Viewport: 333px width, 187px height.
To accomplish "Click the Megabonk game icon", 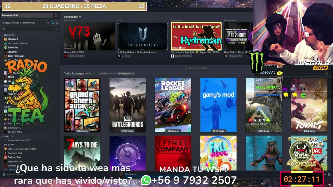I will coord(5,39).
